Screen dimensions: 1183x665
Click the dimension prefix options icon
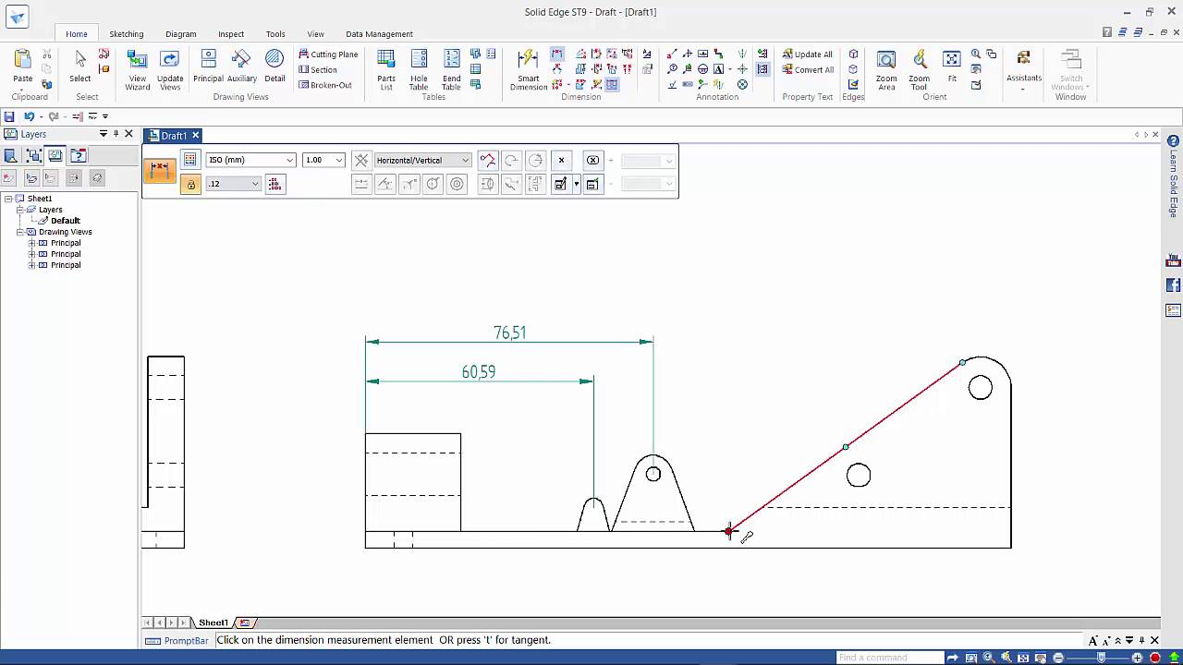click(274, 184)
